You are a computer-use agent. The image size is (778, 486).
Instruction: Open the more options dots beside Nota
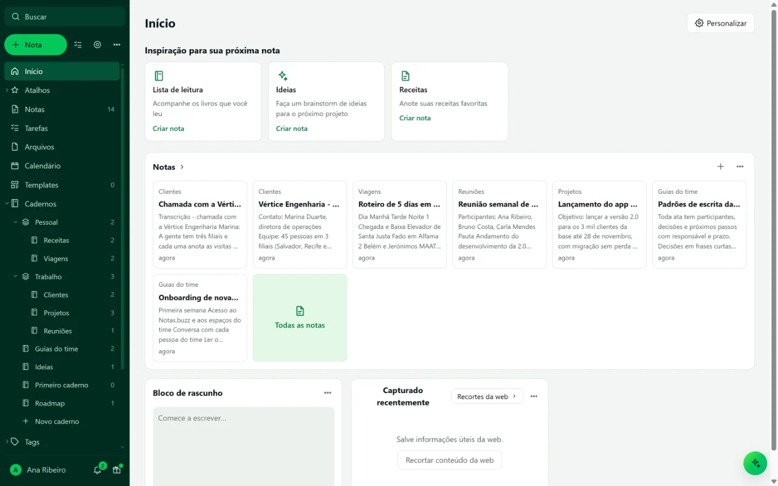coord(117,45)
